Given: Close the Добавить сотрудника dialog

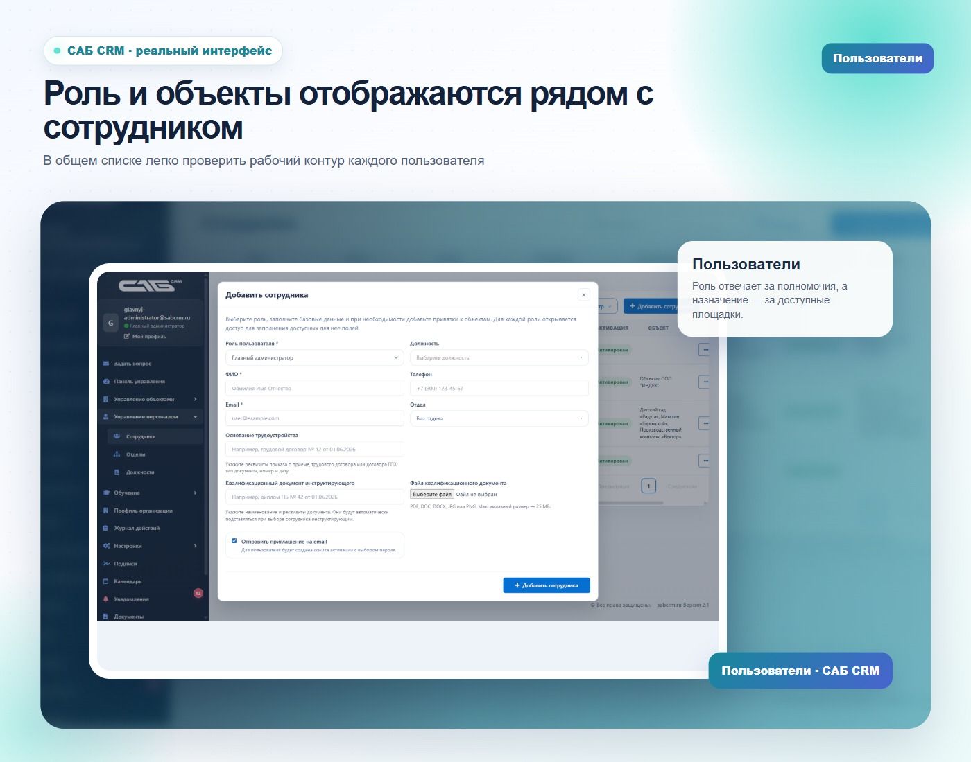Looking at the screenshot, I should click(583, 294).
